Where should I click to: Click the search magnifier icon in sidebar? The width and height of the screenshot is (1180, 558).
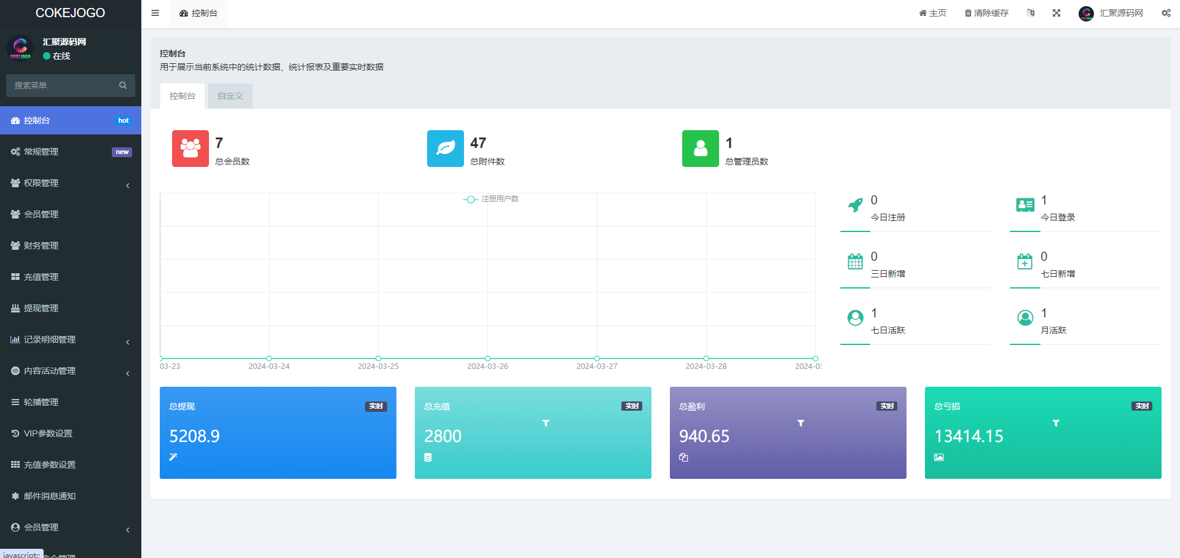[123, 85]
